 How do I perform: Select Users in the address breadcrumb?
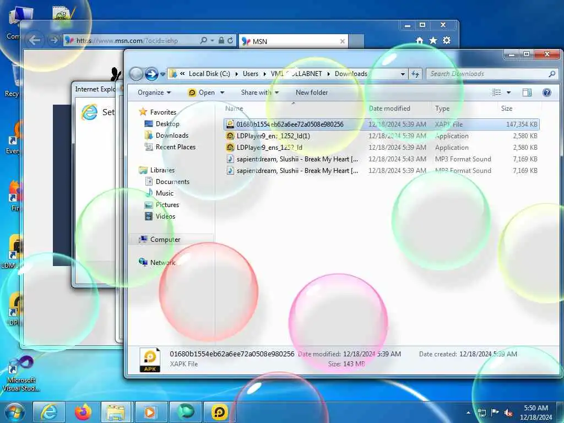click(x=251, y=74)
